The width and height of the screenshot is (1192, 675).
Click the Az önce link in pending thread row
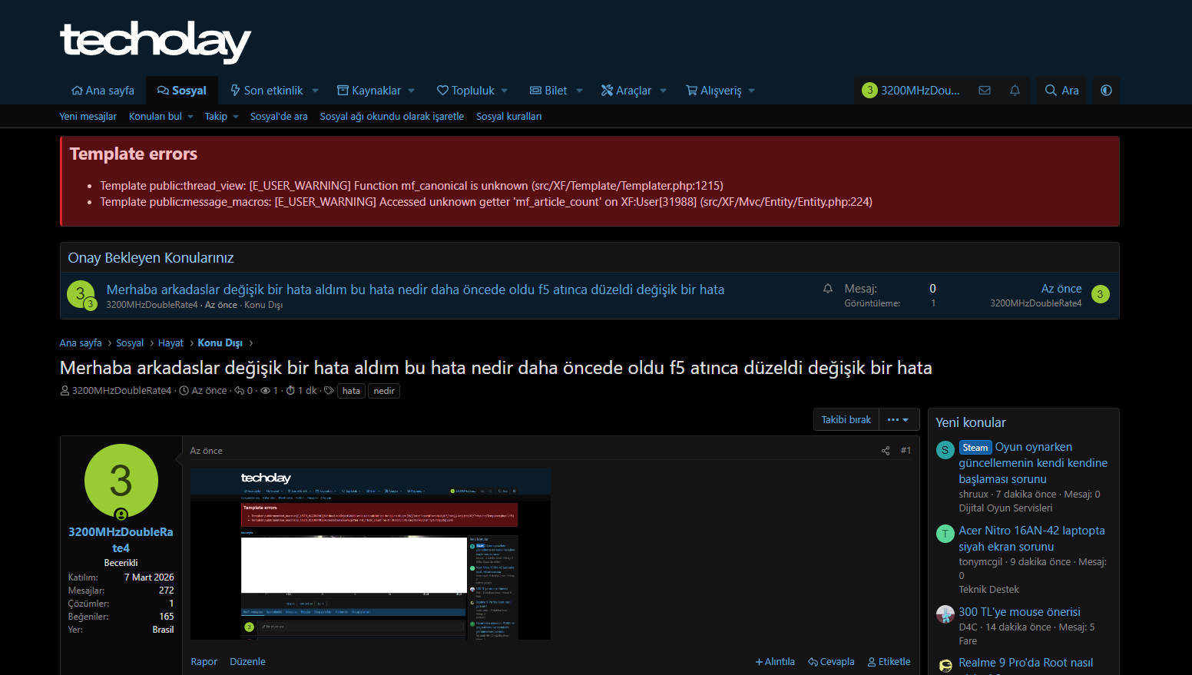click(x=1061, y=289)
